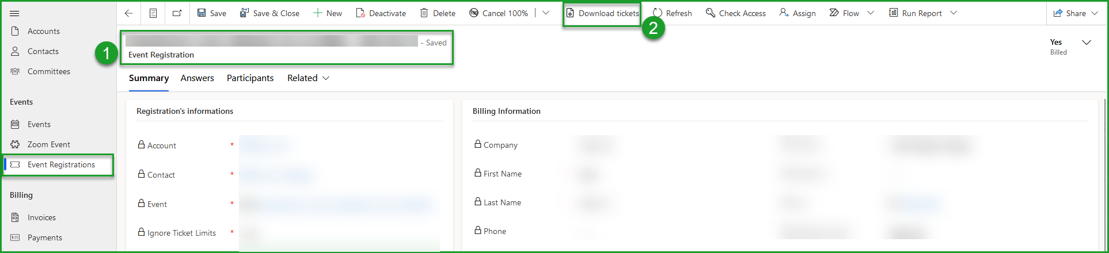Open the record form view icon

pos(153,13)
